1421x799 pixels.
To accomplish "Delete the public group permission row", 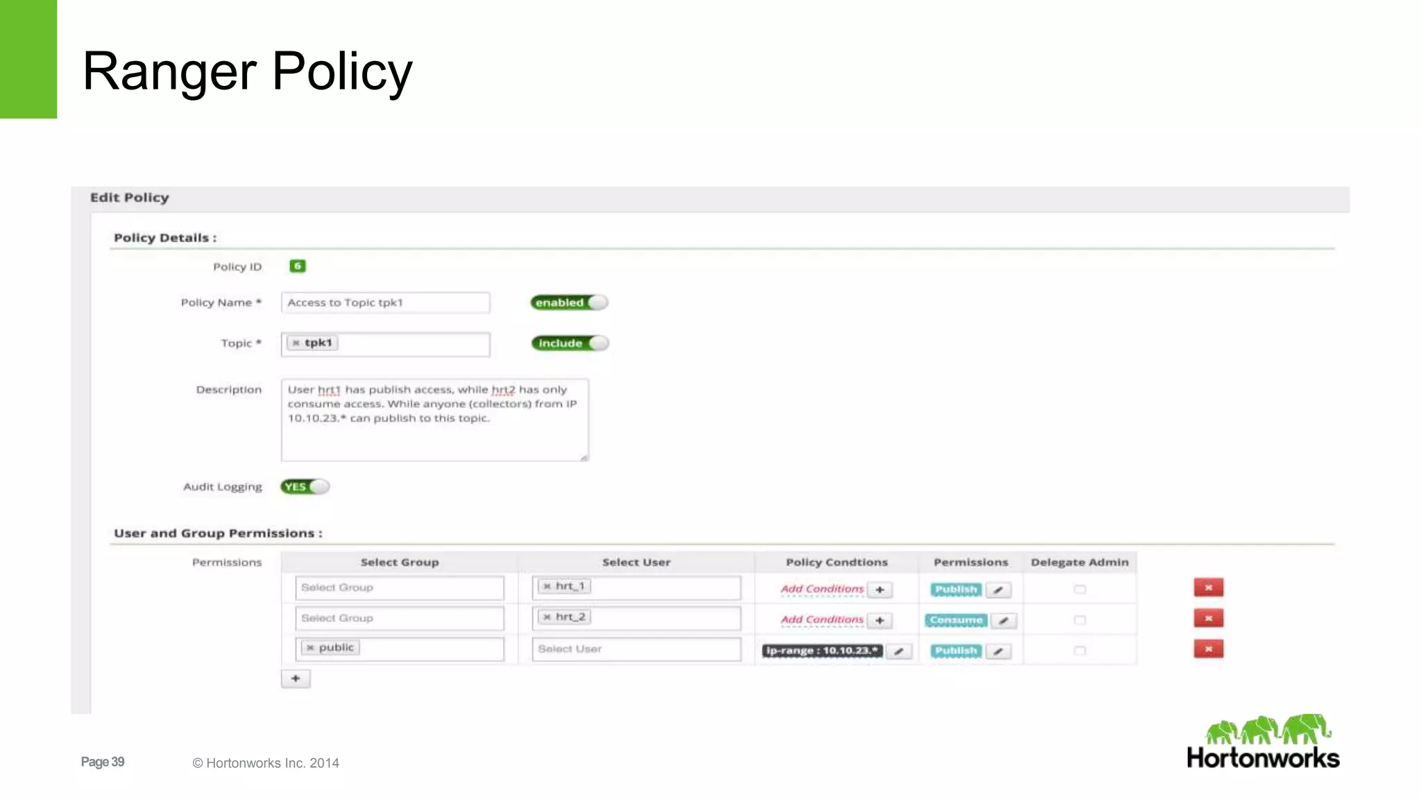I will click(x=1208, y=649).
